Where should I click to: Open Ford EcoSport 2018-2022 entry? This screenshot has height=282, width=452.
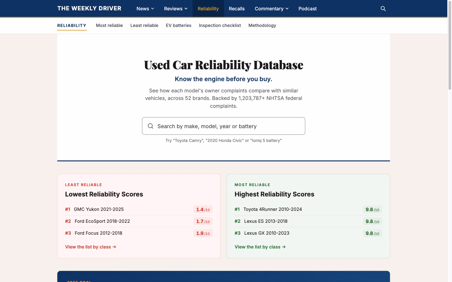coord(102,221)
